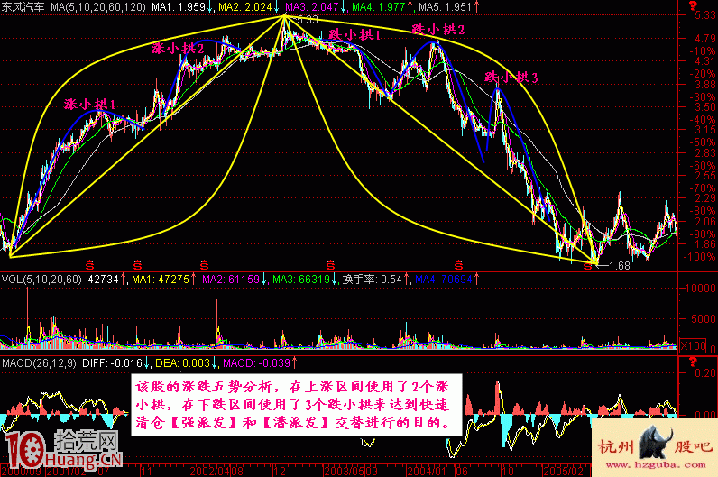
Task: Click the 2002/04 date on the time axis
Action: coord(210,471)
